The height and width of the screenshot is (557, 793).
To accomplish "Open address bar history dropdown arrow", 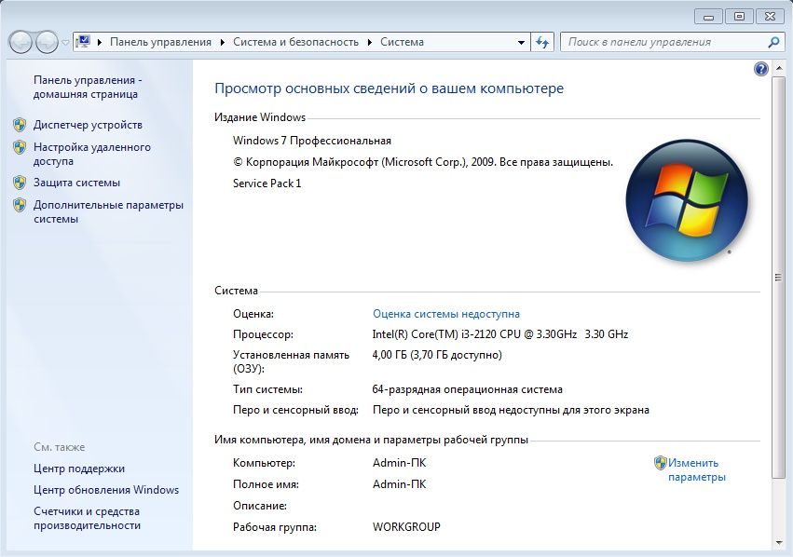I will tap(521, 43).
